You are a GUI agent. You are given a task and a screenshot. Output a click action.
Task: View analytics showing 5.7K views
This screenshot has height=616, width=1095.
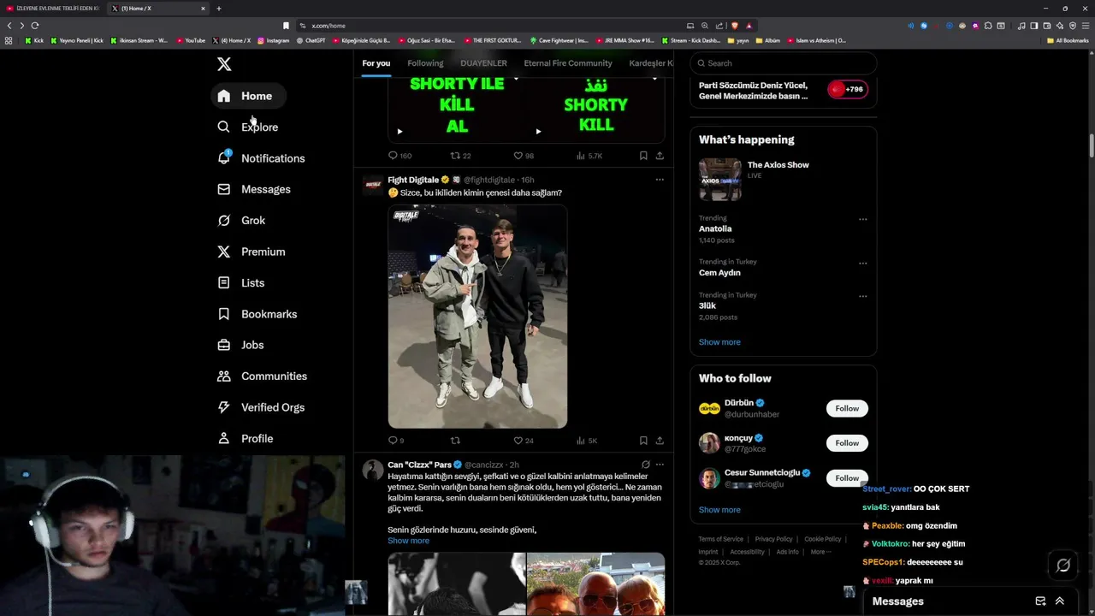pyautogui.click(x=589, y=156)
